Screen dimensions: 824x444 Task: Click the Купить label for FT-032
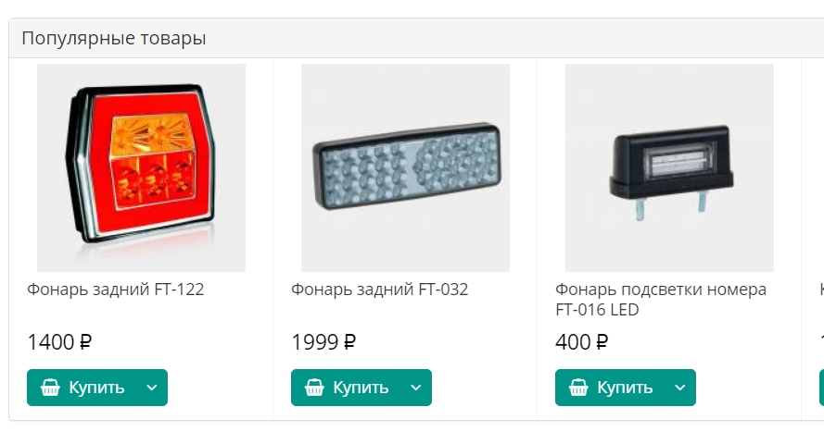coord(361,388)
